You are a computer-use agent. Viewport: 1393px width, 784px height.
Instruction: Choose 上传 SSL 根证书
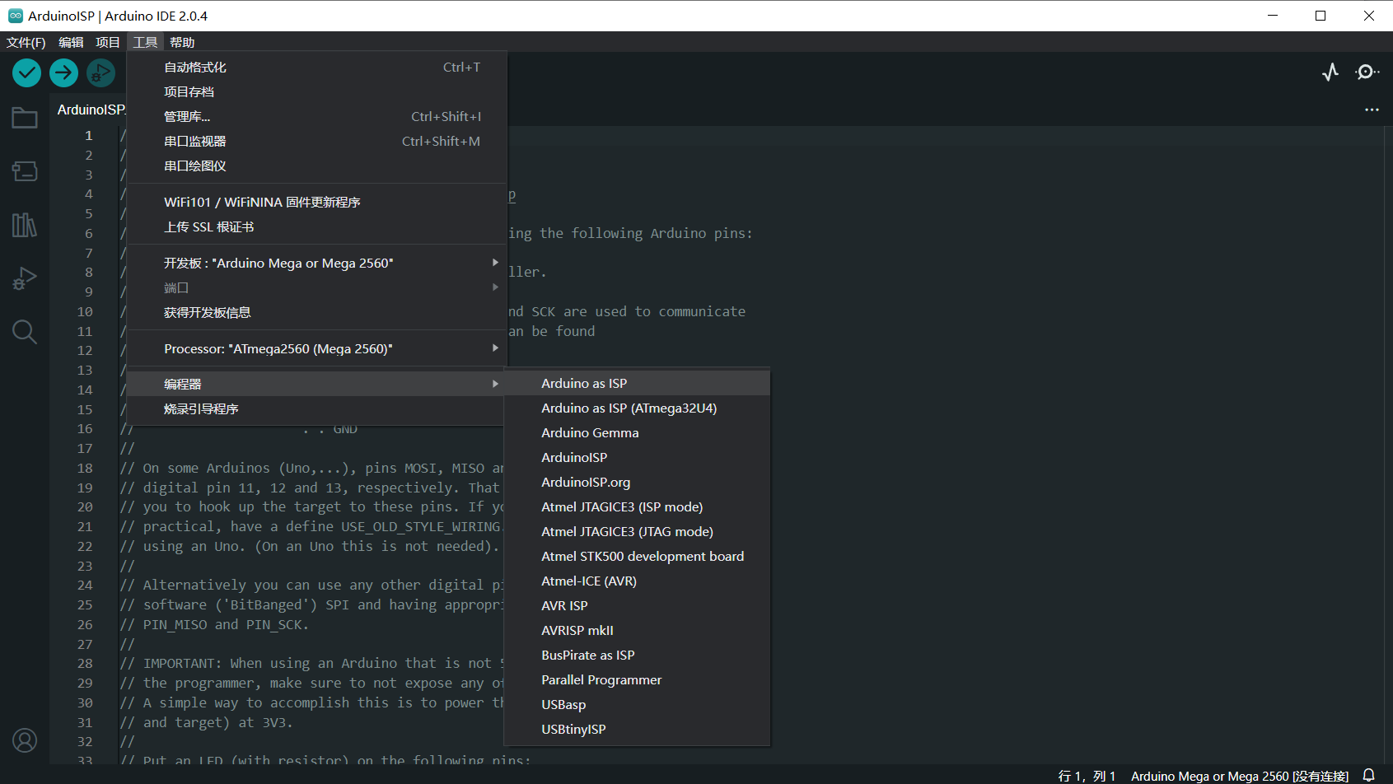pos(317,227)
